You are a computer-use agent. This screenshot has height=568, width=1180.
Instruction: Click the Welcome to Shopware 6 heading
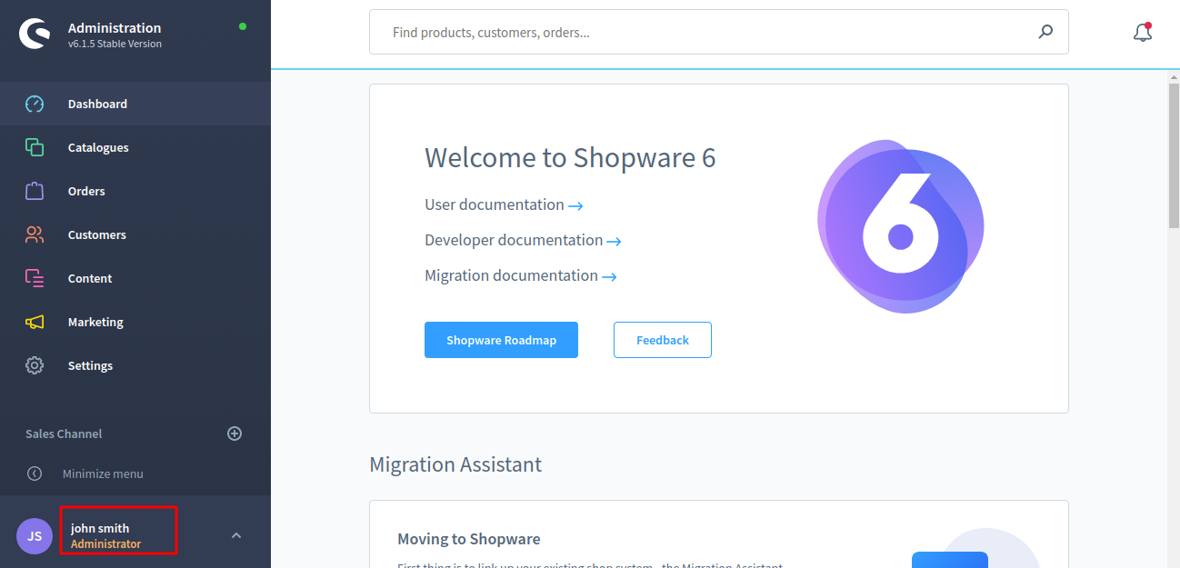pyautogui.click(x=570, y=158)
